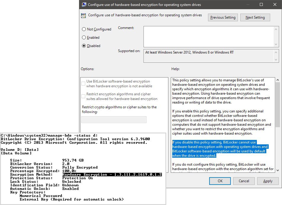Select the Disabled radio button
Image resolution: width=282 pixels, height=205 pixels.
pyautogui.click(x=84, y=46)
